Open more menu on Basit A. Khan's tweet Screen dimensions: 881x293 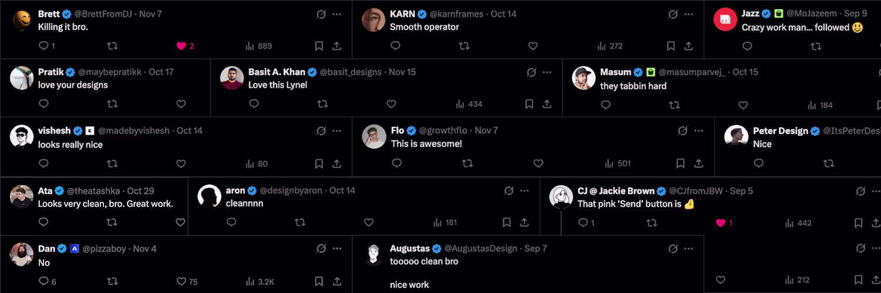coord(547,72)
